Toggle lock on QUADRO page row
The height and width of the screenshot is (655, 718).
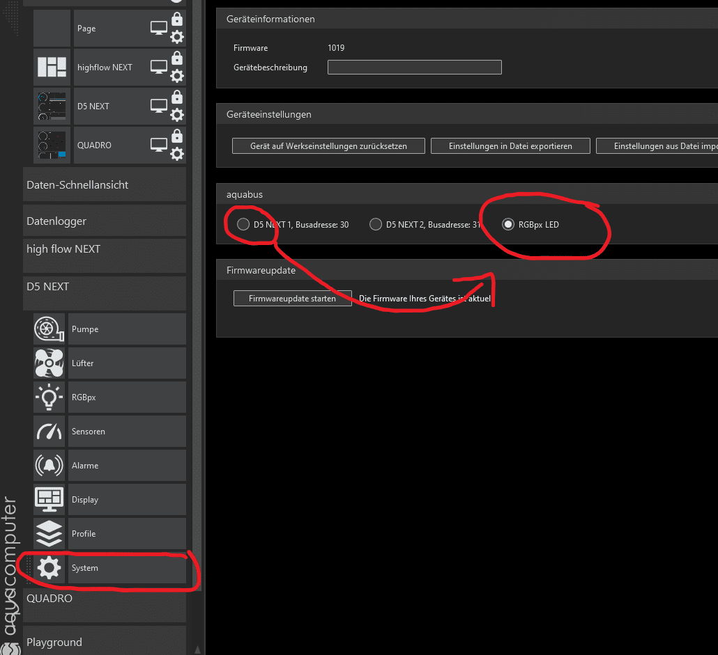click(177, 136)
